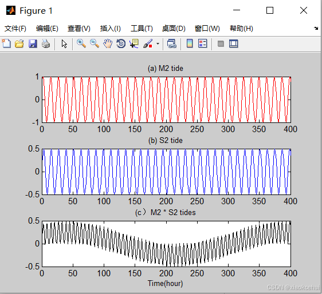Select the Zoom Out magnifier tool
This screenshot has height=294, width=322.
click(95, 43)
